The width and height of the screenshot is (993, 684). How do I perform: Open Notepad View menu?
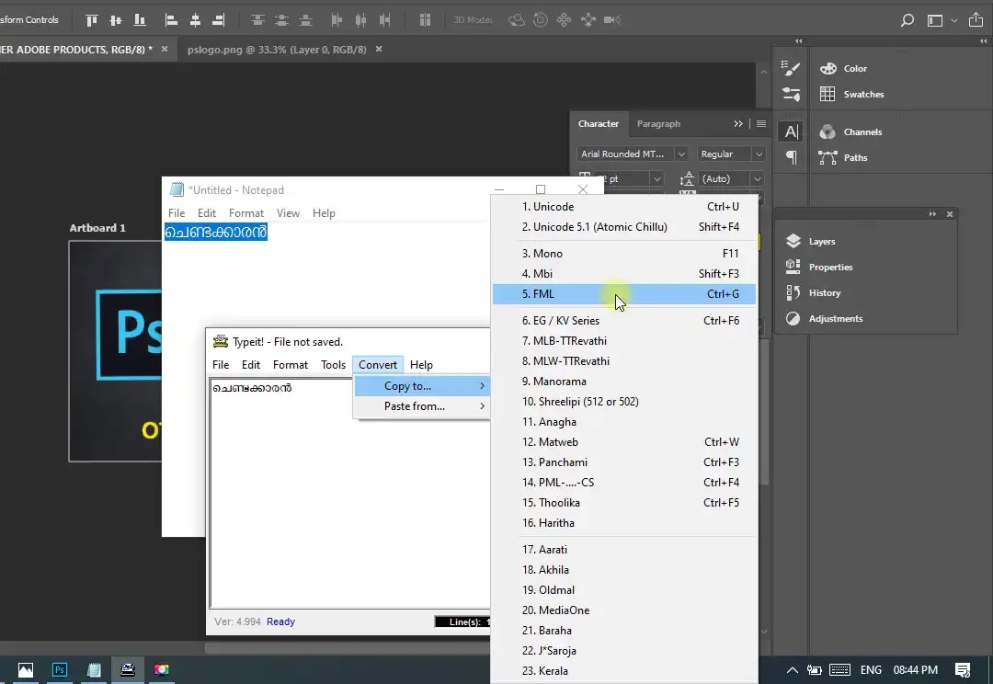(x=288, y=213)
